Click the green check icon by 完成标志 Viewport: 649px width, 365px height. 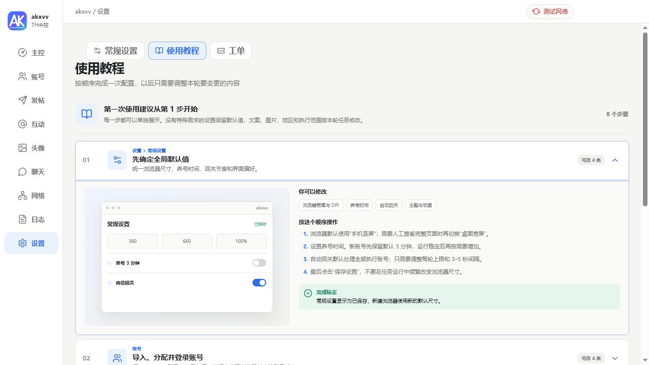click(x=308, y=293)
